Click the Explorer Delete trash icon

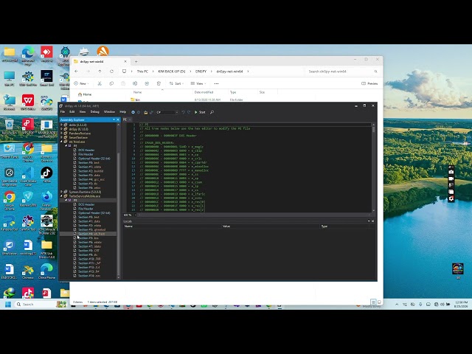(159, 83)
